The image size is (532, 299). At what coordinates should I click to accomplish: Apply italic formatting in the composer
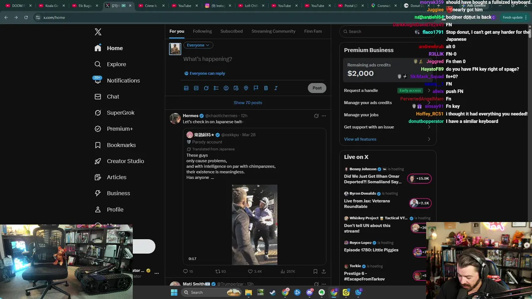coord(276,88)
